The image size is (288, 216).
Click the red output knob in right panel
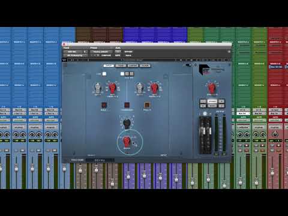click(x=212, y=88)
